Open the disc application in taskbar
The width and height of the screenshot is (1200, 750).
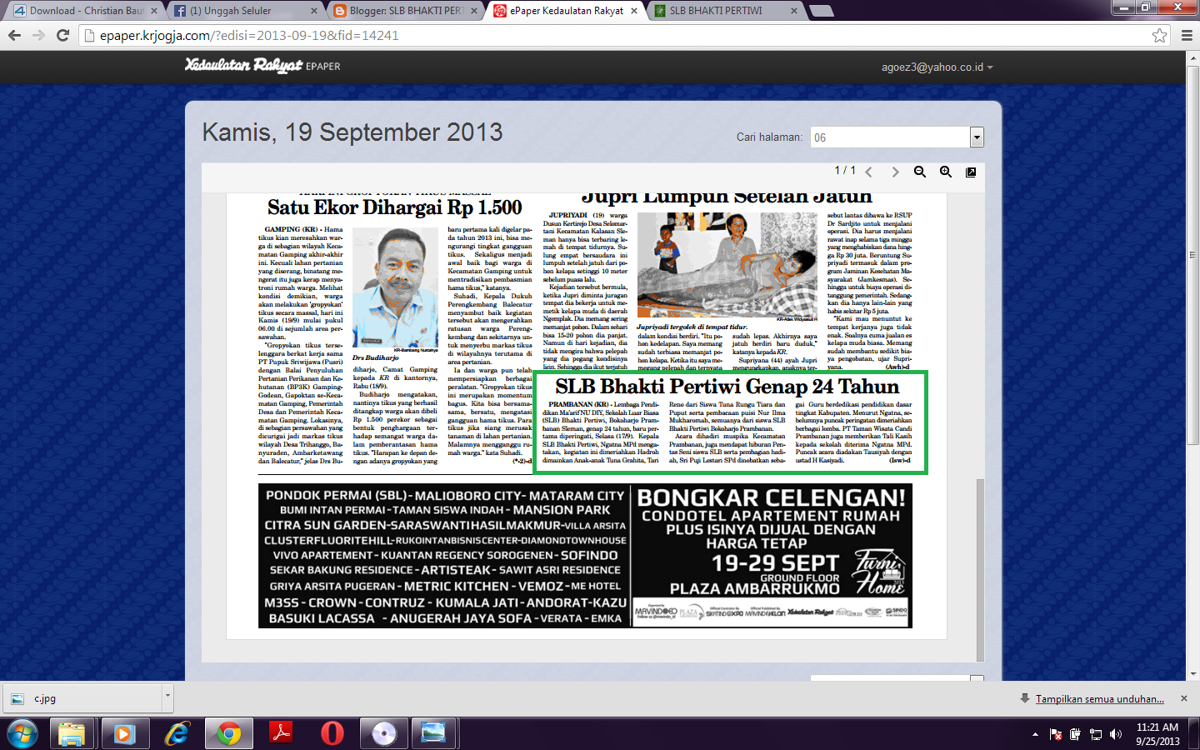pyautogui.click(x=383, y=733)
